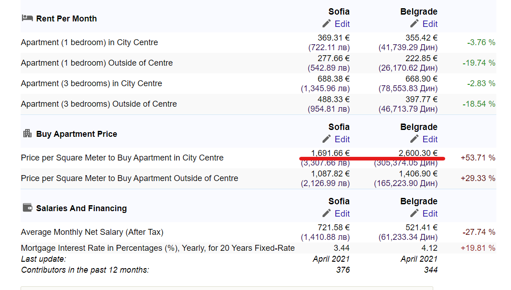This screenshot has width=511, height=290.
Task: Click the Sofia pencil icon under Rent Per Month
Action: (327, 24)
